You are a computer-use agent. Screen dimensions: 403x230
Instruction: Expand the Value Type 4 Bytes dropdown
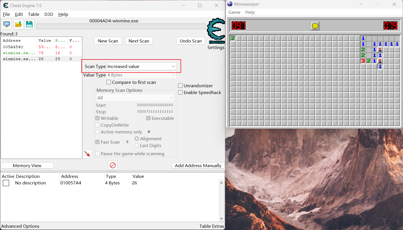(141, 75)
